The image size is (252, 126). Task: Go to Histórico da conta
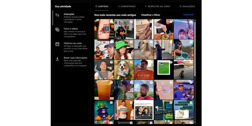pyautogui.click(x=73, y=43)
